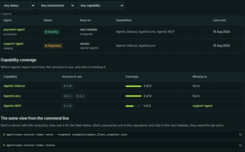Click the agenticops-control-tower status command text
245x152 pixels.
point(31,145)
